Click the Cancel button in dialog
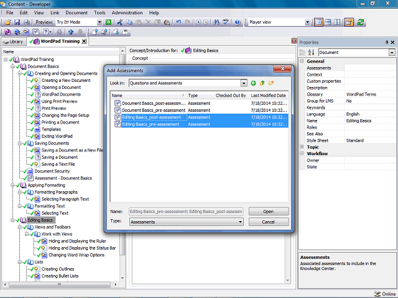The width and height of the screenshot is (398, 298). (x=269, y=222)
